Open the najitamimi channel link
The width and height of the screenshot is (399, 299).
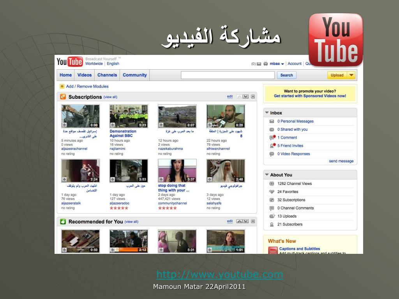point(117,149)
